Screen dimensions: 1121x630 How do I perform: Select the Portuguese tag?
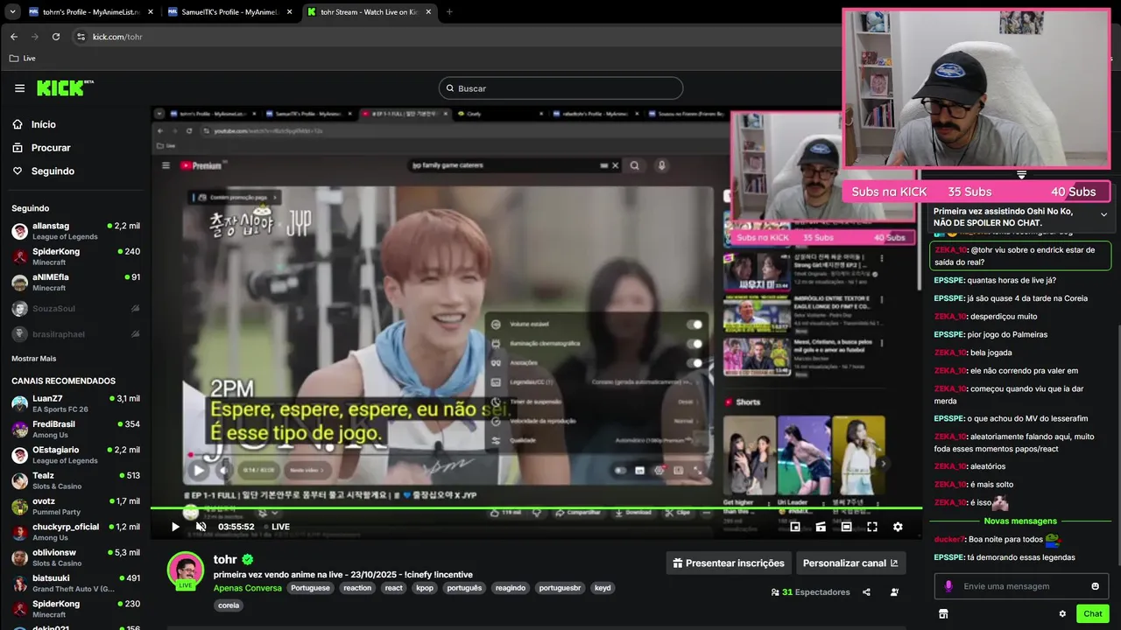click(x=310, y=588)
